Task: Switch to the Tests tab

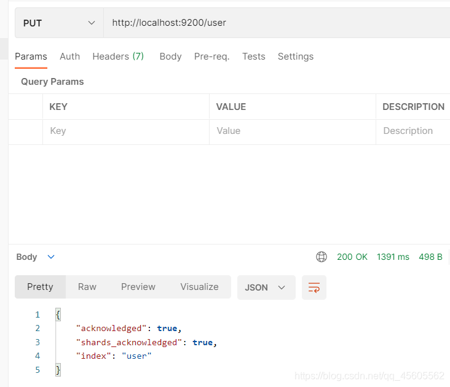Action: tap(254, 57)
